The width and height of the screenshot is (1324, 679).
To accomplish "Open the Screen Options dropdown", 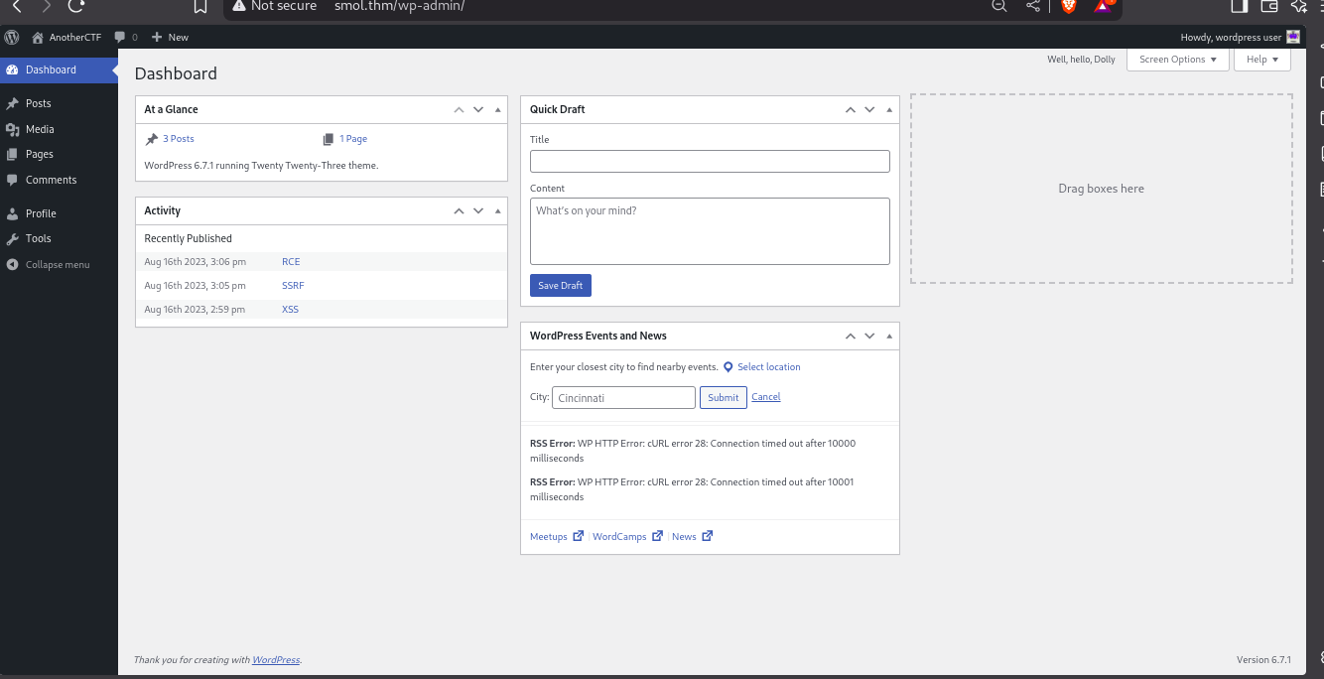I will pyautogui.click(x=1177, y=60).
